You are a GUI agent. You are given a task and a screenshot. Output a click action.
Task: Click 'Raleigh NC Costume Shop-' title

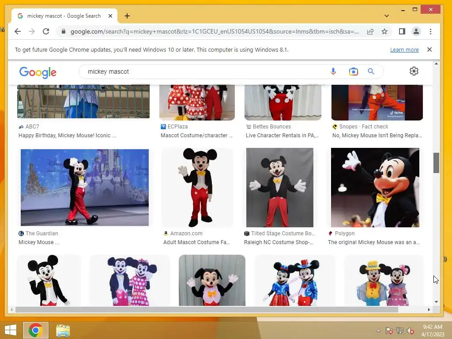tap(279, 242)
